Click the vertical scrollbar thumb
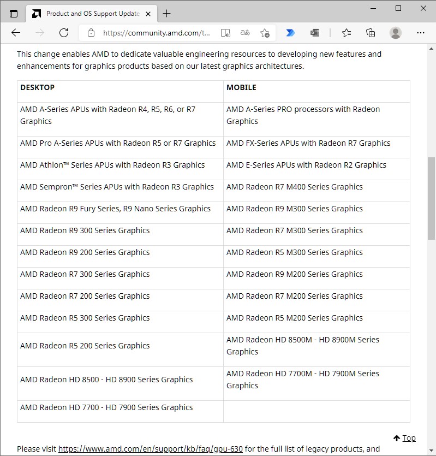This screenshot has height=456, width=436. 431,198
